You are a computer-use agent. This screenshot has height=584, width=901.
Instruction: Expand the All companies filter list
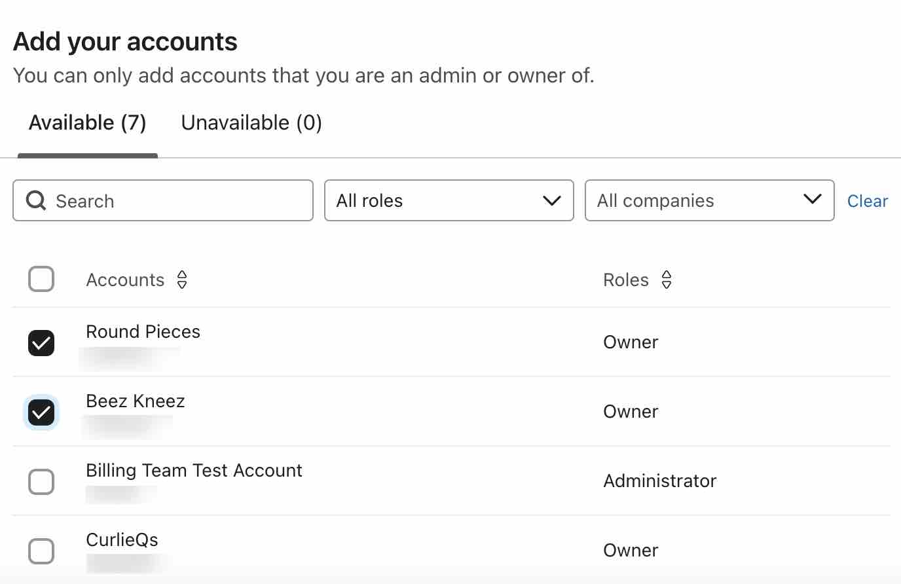(709, 200)
